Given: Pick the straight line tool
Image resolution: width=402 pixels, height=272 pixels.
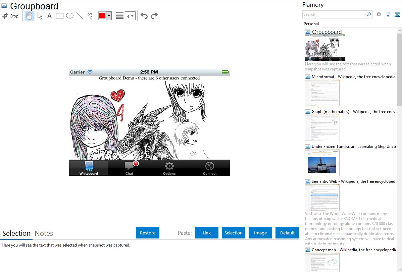Looking at the screenshot, I should click(80, 16).
